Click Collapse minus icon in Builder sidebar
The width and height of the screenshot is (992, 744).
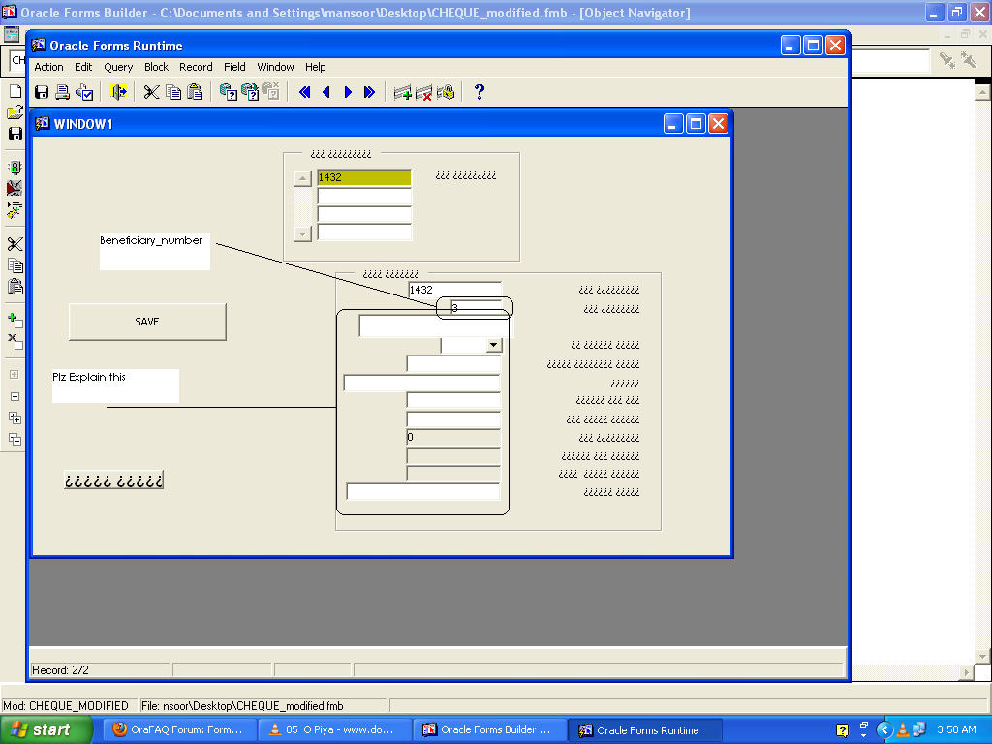pos(15,396)
